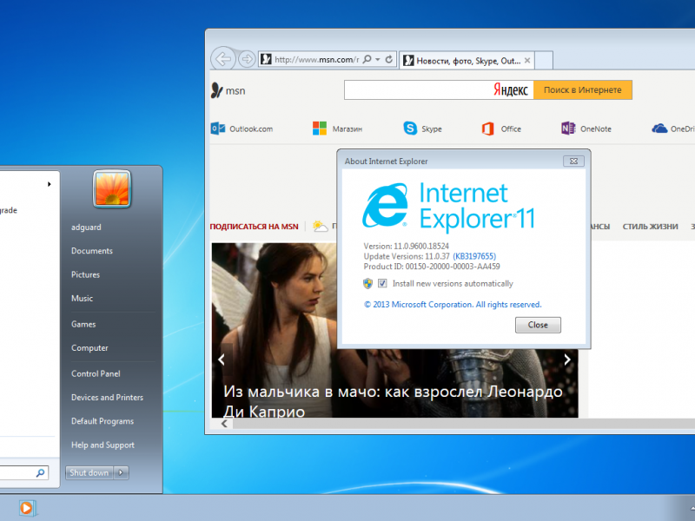This screenshot has height=521, width=695.
Task: Open Control Panel from the Start menu
Action: tap(96, 373)
